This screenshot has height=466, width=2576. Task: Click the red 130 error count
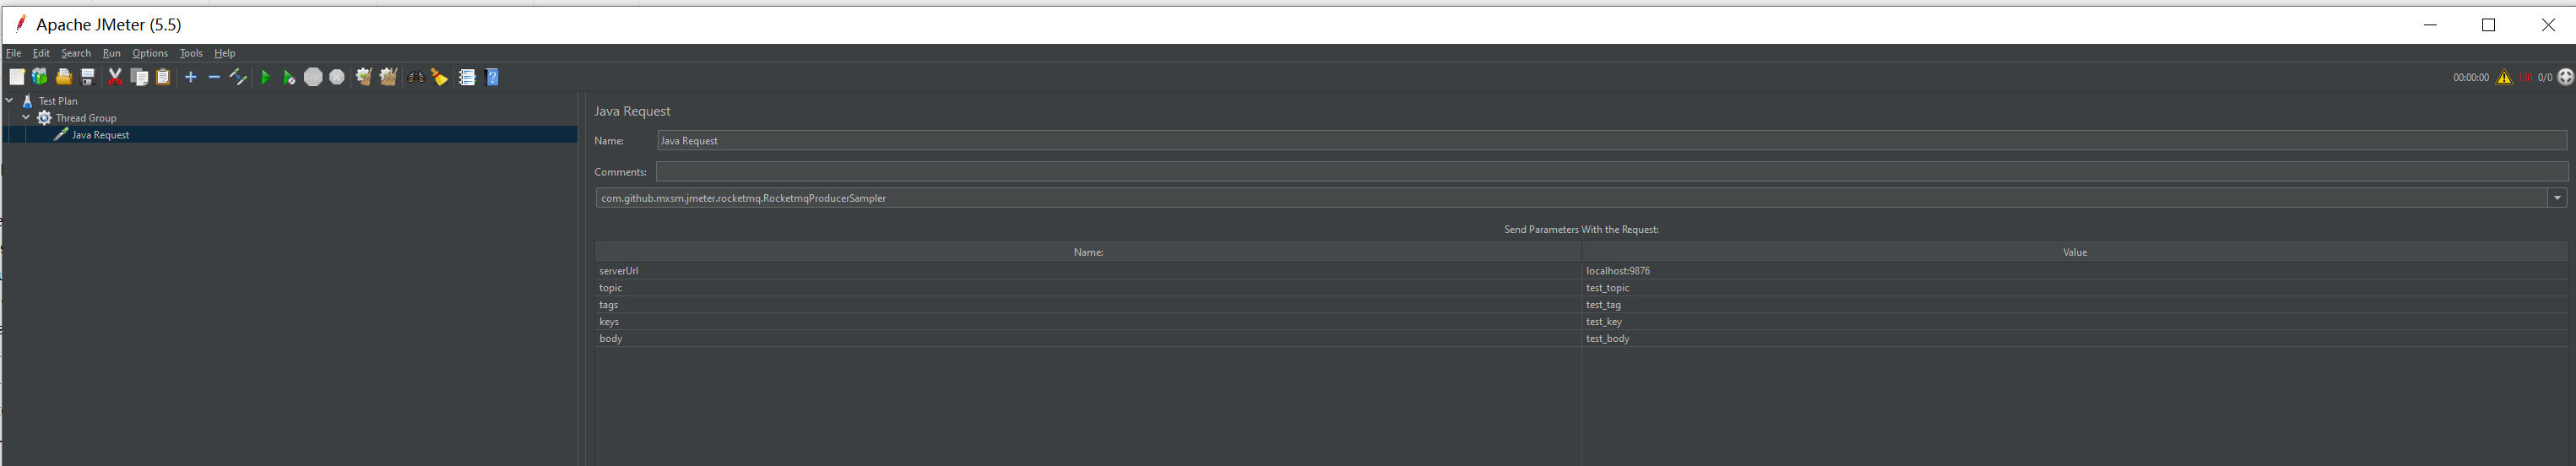point(2525,78)
